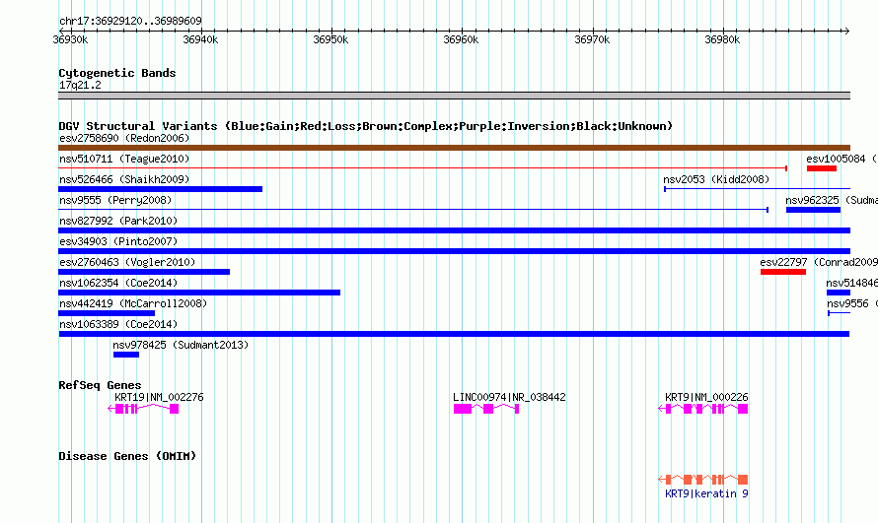Select the brown complex variant bar esv2758690
878x523 pixels.
pos(454,148)
